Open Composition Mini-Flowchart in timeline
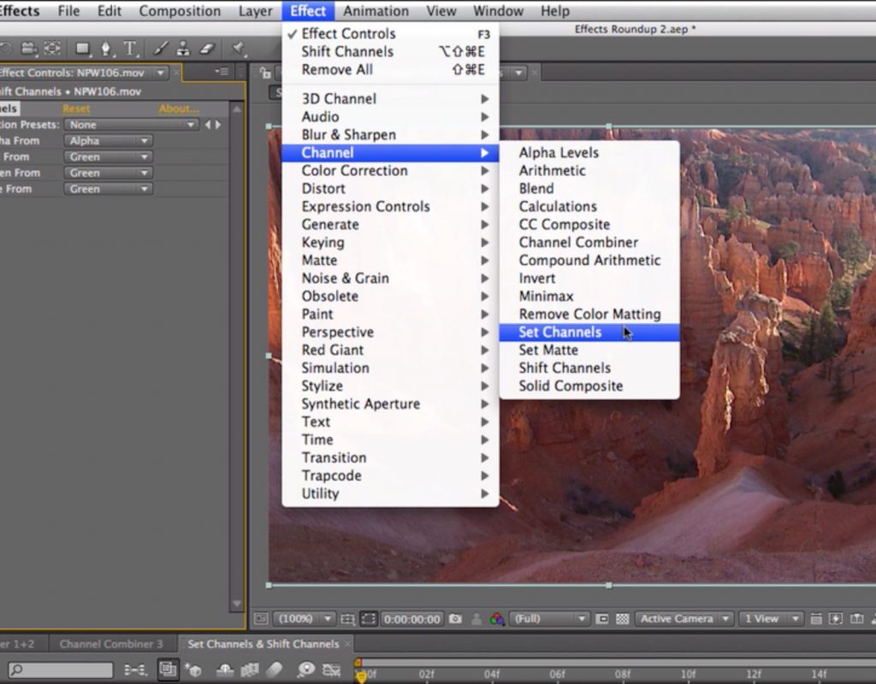Viewport: 876px width, 684px height. point(135,669)
